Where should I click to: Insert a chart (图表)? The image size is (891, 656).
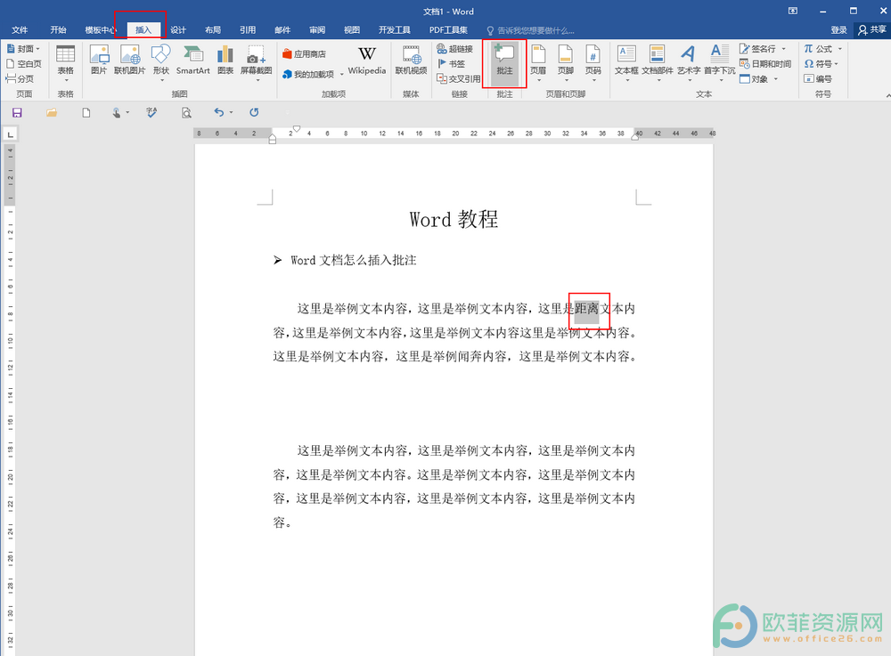pyautogui.click(x=225, y=61)
